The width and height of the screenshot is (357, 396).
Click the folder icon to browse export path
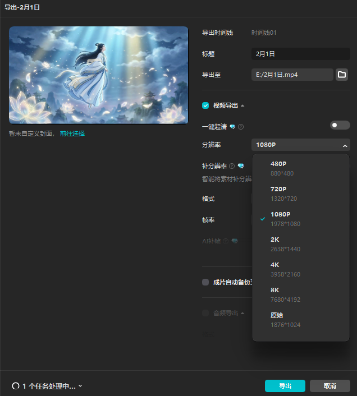[x=341, y=75]
